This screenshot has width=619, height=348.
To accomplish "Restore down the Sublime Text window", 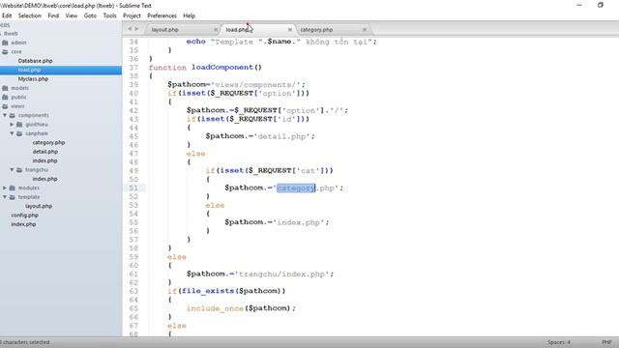I will (601, 5).
